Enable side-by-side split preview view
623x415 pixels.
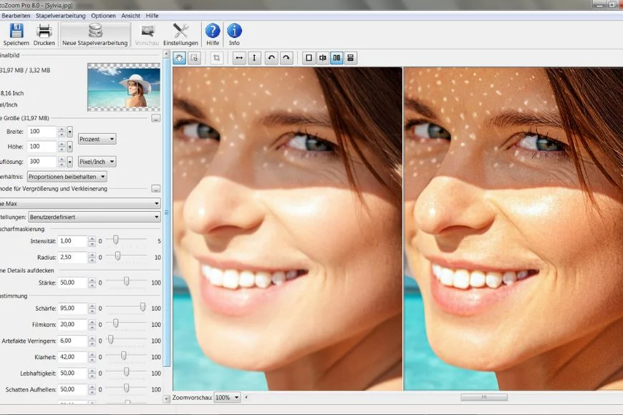(x=337, y=58)
